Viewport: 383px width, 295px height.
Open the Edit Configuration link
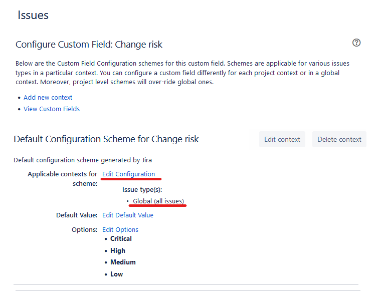[x=128, y=174]
